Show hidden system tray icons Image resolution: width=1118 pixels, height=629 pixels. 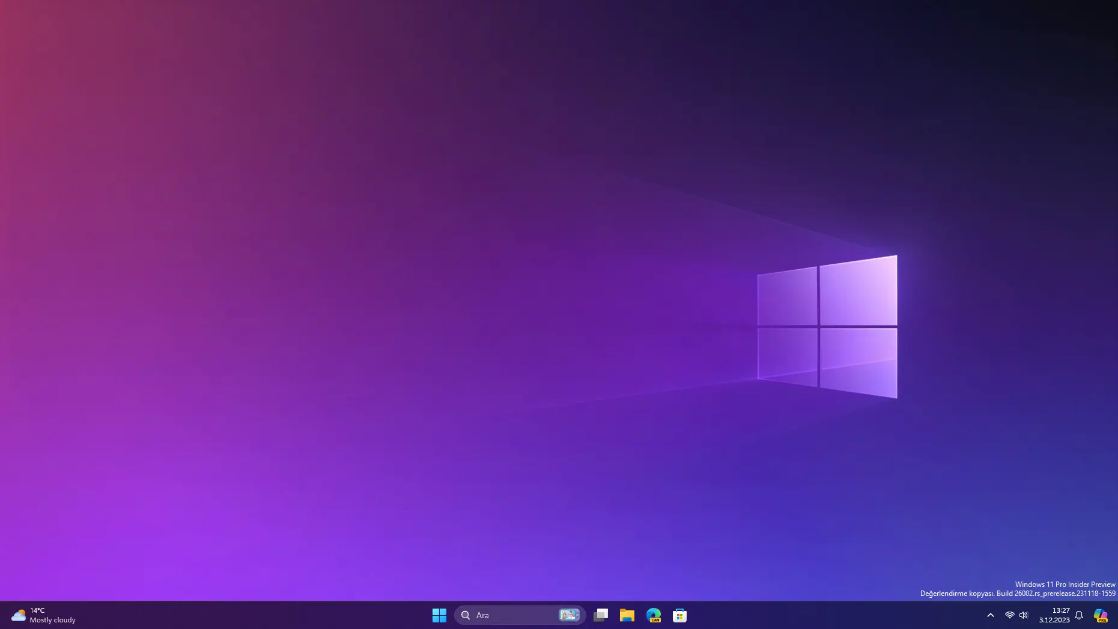(991, 615)
